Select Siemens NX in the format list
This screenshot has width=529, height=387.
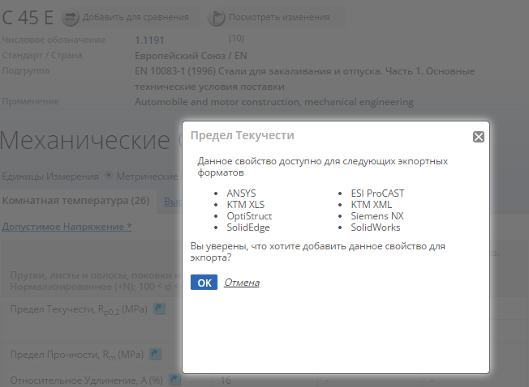click(377, 216)
